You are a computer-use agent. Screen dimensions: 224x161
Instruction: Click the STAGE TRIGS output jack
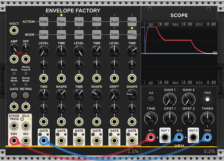(x=14, y=126)
